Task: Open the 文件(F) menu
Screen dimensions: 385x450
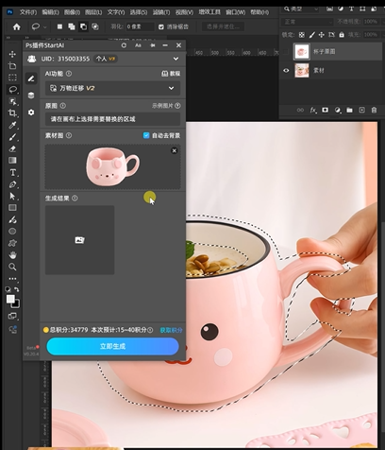Action: click(x=28, y=12)
